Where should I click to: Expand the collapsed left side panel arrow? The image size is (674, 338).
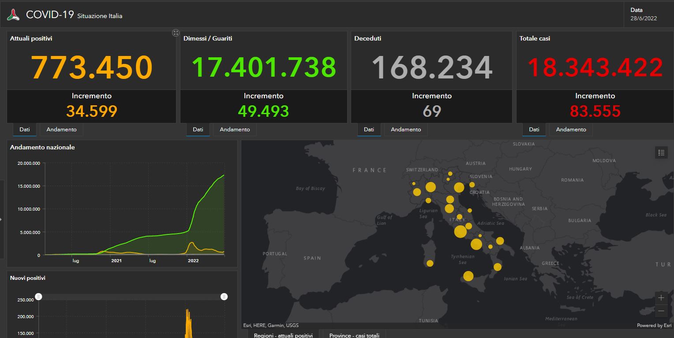[1, 219]
